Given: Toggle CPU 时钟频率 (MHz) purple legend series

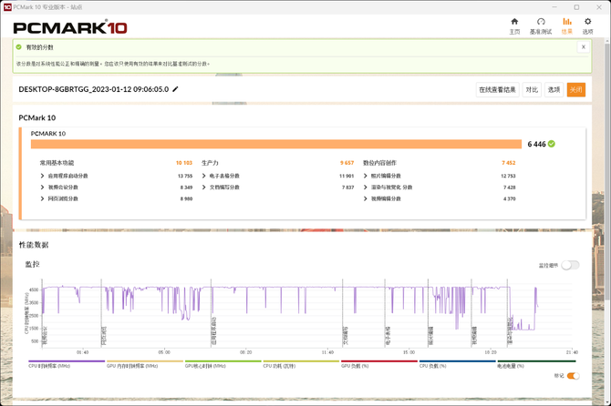Looking at the screenshot, I should [x=67, y=364].
